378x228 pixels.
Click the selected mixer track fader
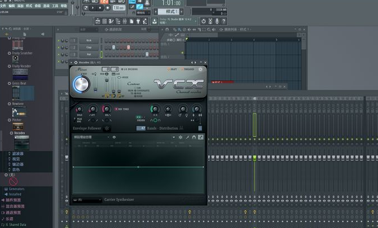(254, 158)
